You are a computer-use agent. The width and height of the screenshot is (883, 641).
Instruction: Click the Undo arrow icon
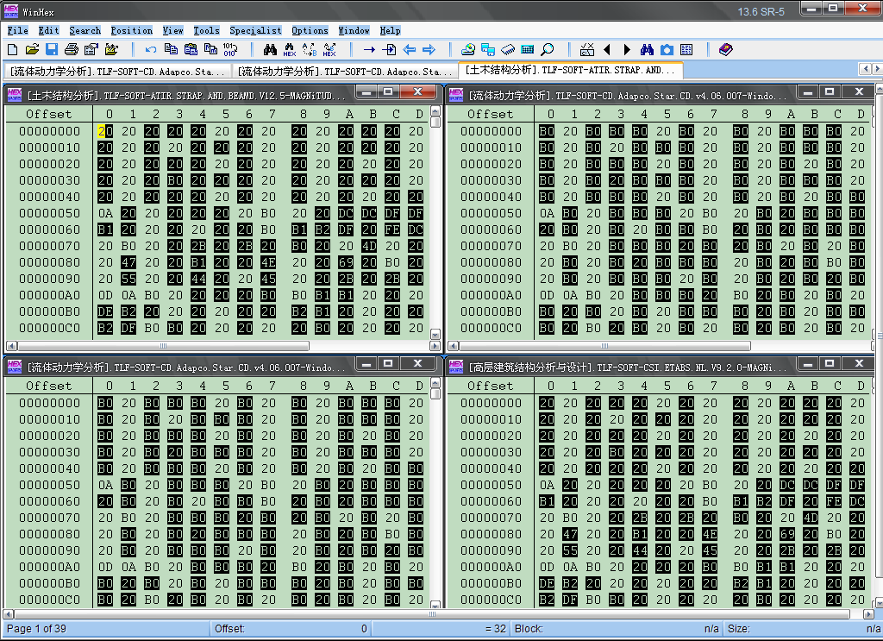click(151, 49)
